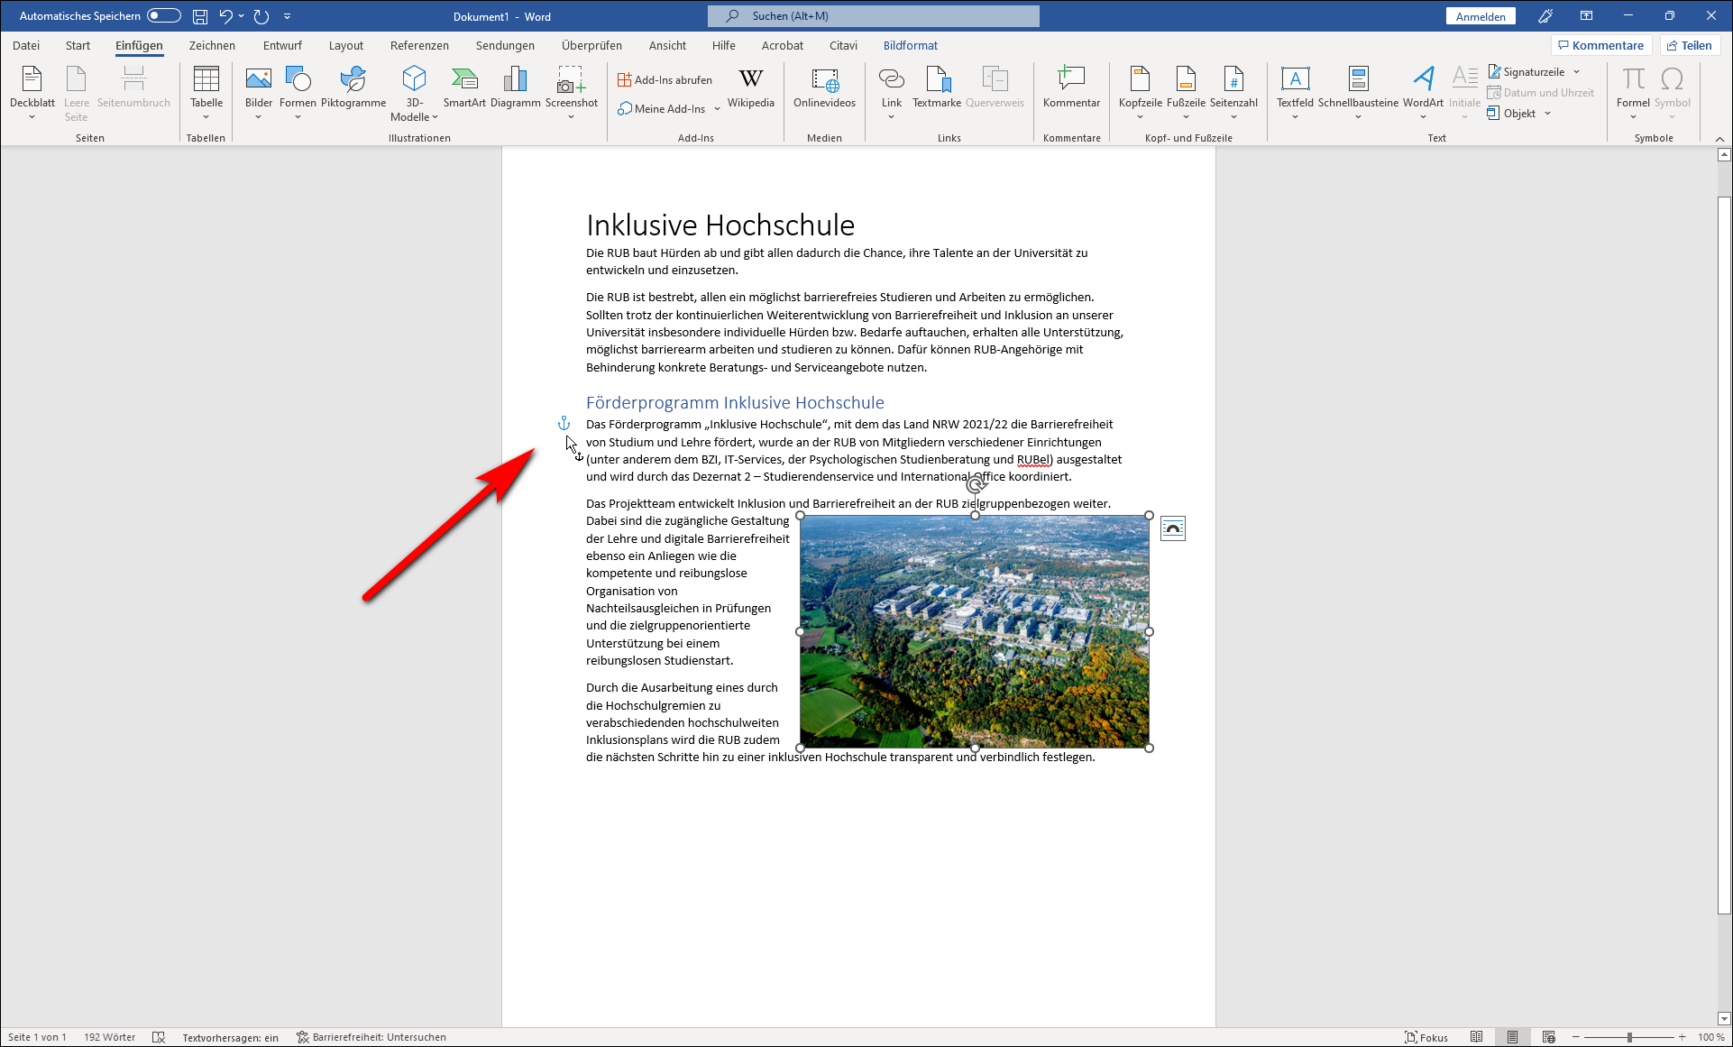
Task: Click the Signaturzeile button
Action: tap(1527, 71)
